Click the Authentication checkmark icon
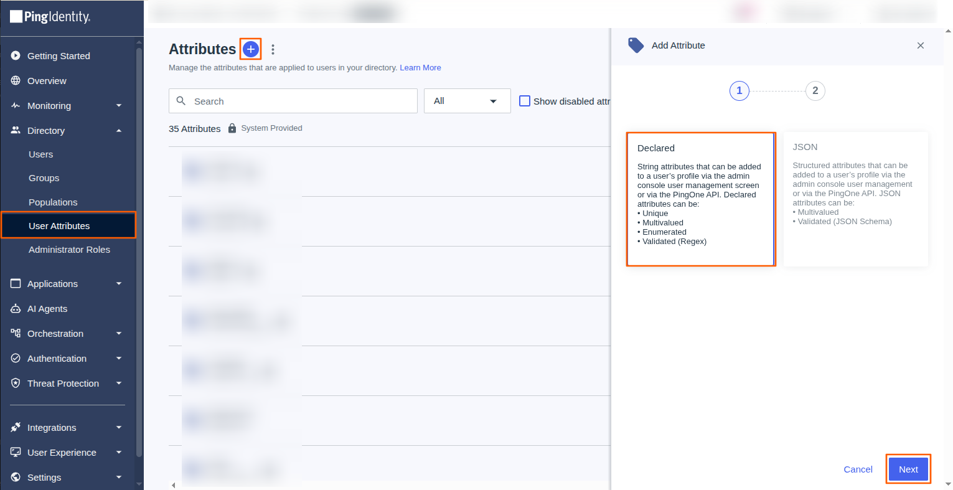The height and width of the screenshot is (490, 953). click(16, 359)
